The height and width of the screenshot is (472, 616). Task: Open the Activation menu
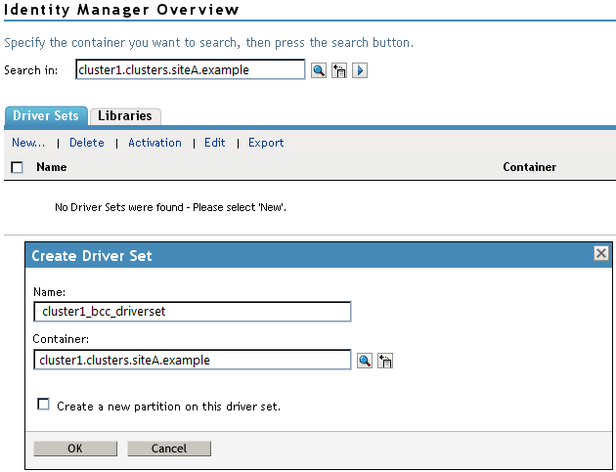click(x=154, y=143)
